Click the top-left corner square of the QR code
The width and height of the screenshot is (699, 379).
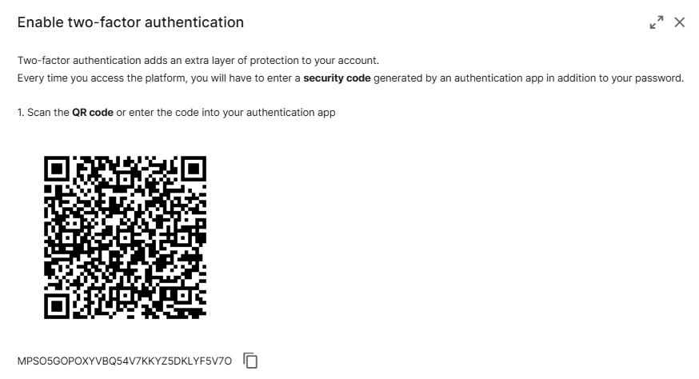tap(57, 168)
